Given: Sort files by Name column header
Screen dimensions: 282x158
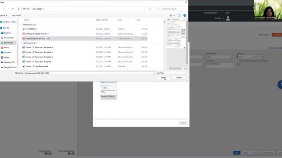Looking at the screenshot, I should (26, 20).
